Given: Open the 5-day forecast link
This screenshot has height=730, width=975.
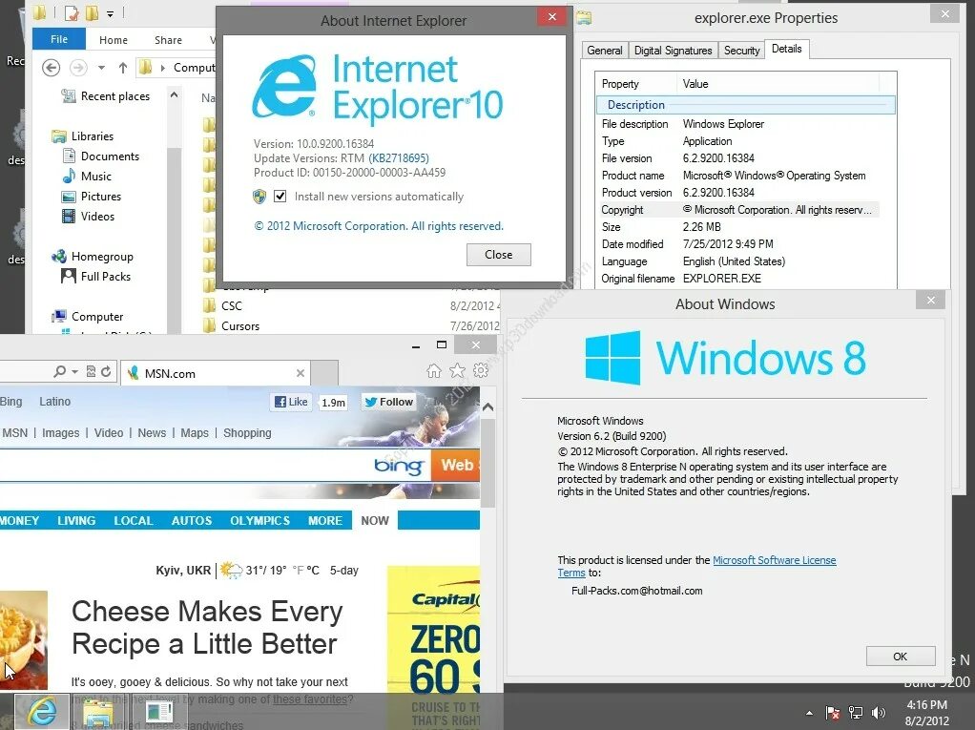Looking at the screenshot, I should [x=343, y=571].
